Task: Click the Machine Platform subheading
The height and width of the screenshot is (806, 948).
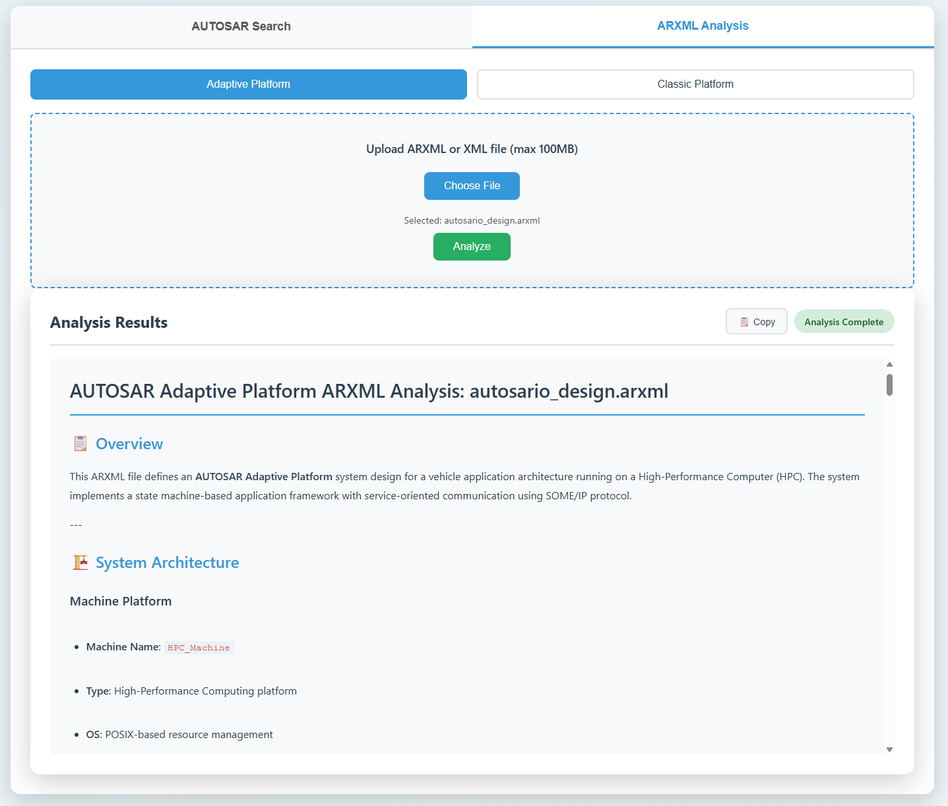Action: click(x=121, y=602)
